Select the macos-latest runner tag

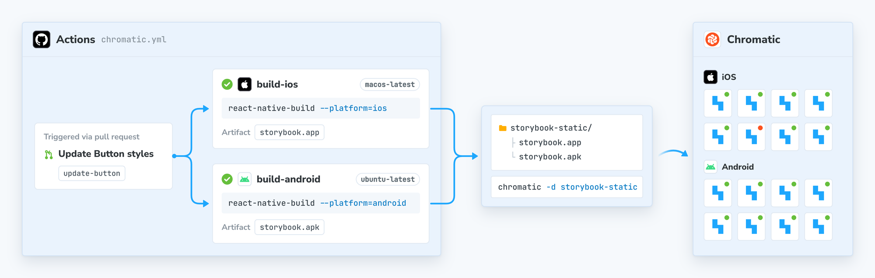(x=390, y=84)
